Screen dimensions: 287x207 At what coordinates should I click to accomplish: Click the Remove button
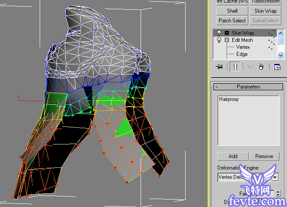point(264,156)
